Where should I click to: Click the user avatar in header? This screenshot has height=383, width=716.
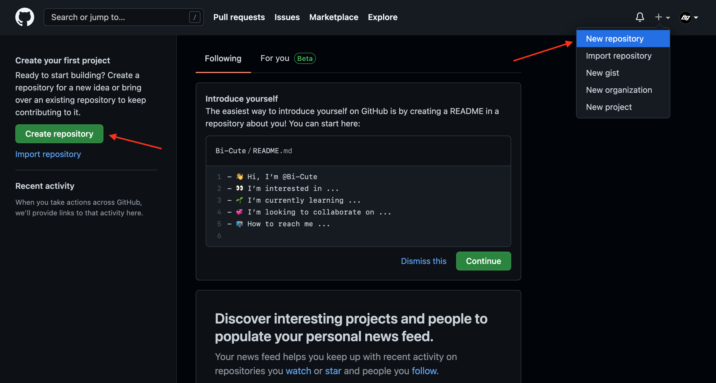685,18
